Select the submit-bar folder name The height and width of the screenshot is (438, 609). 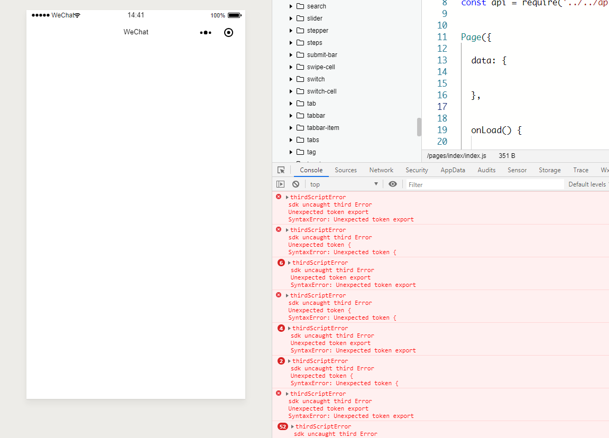[x=322, y=55]
